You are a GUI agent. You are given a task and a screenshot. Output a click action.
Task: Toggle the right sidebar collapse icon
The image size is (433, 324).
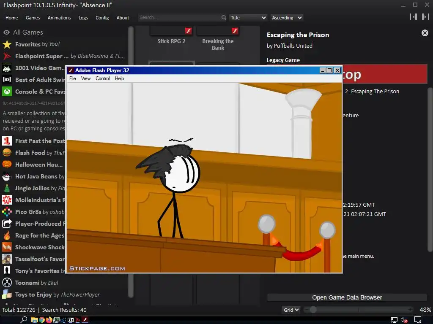pyautogui.click(x=425, y=17)
